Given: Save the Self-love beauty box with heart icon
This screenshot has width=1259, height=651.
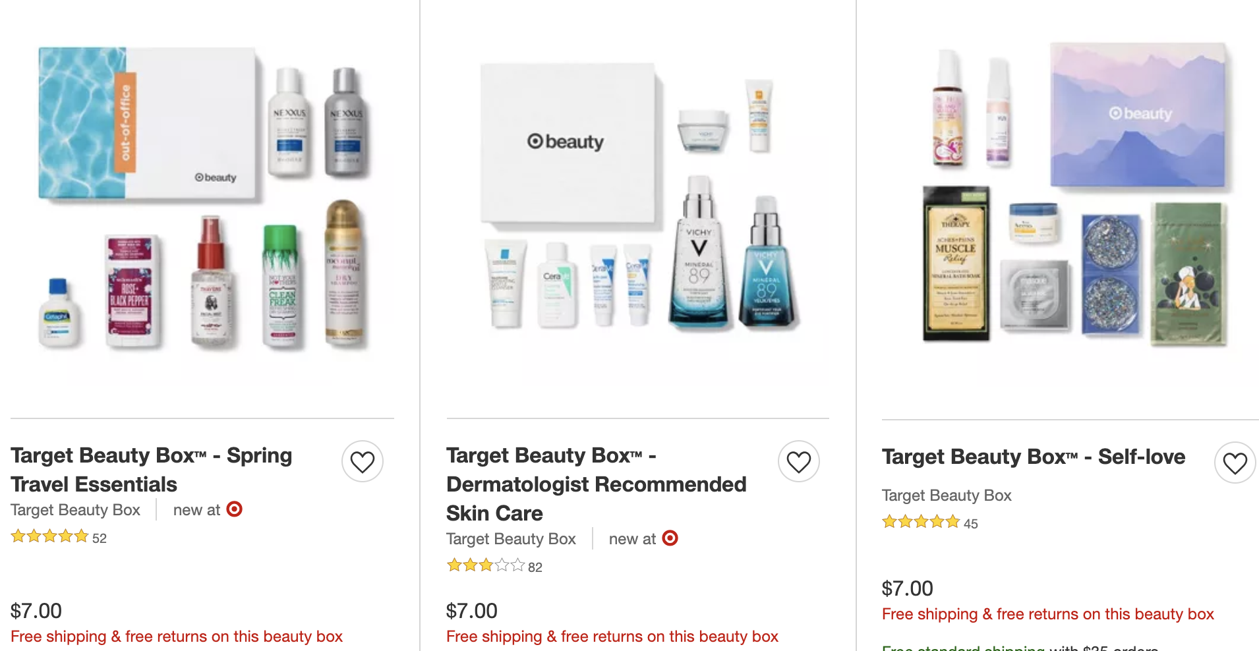Looking at the screenshot, I should (1235, 463).
